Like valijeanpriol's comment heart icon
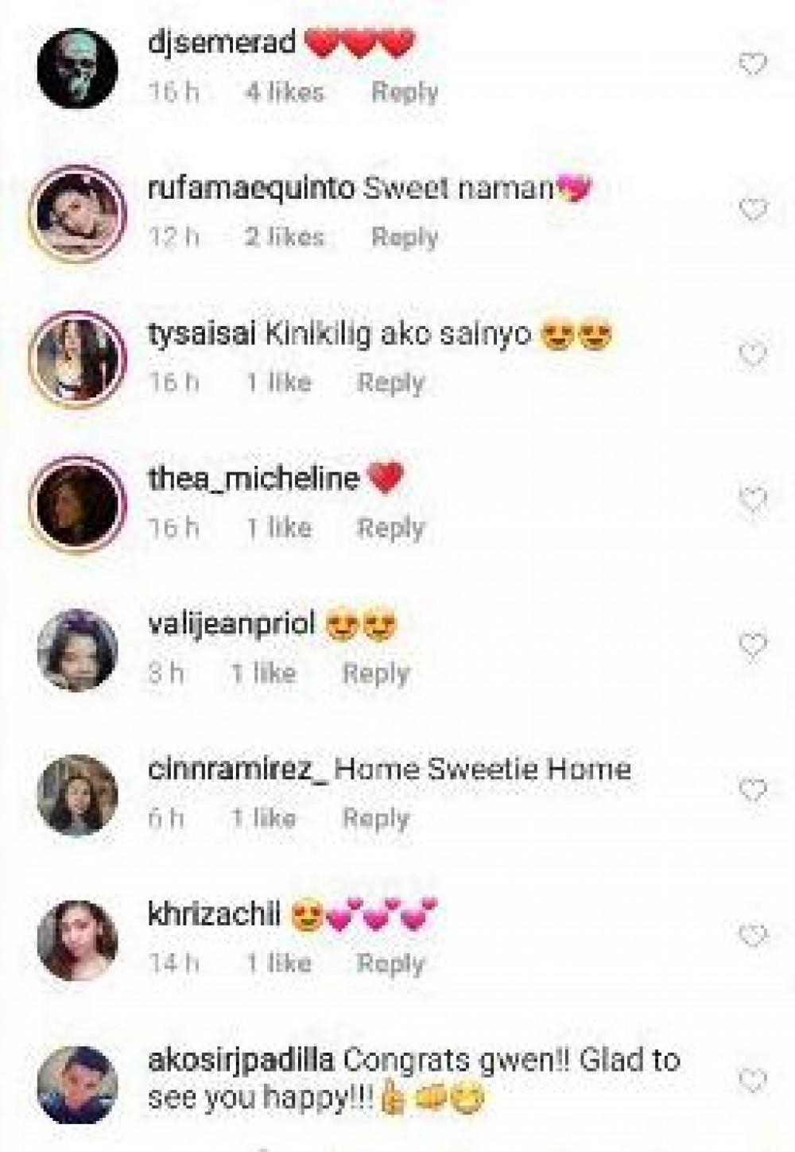 coord(752,646)
